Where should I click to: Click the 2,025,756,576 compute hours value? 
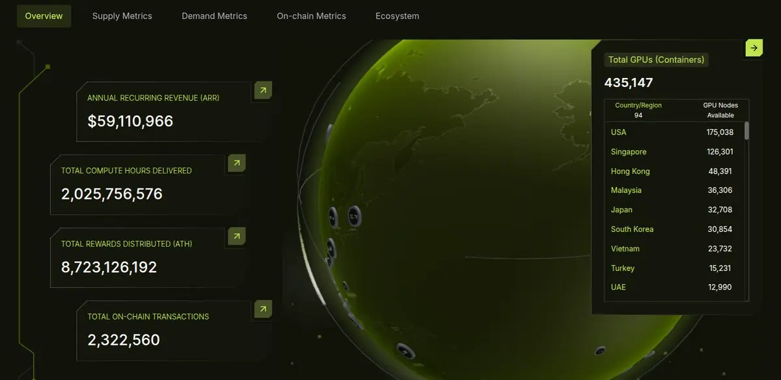point(112,194)
